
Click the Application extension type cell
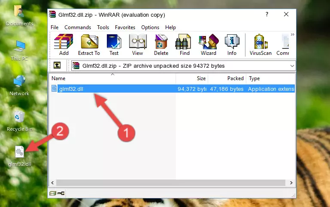(271, 89)
